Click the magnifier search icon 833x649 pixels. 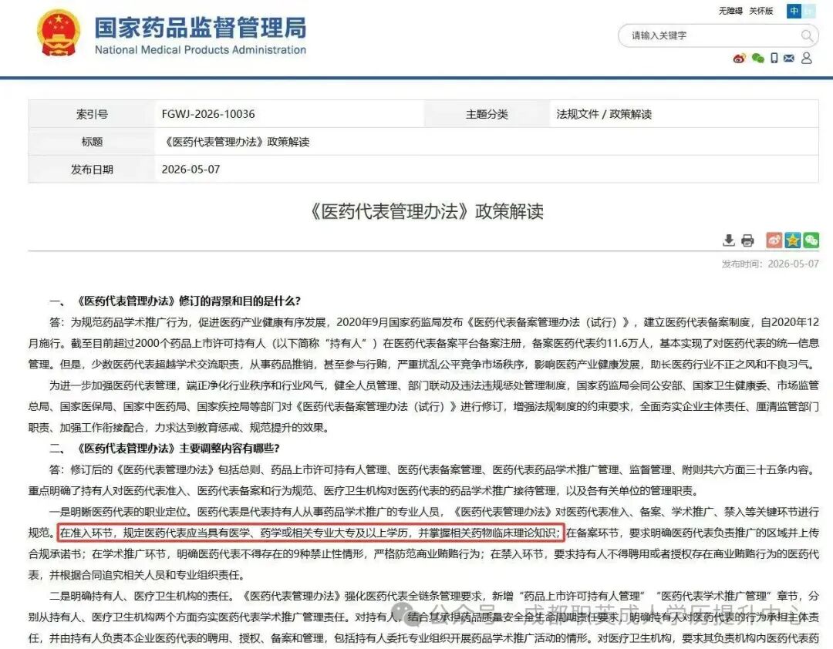coord(806,36)
